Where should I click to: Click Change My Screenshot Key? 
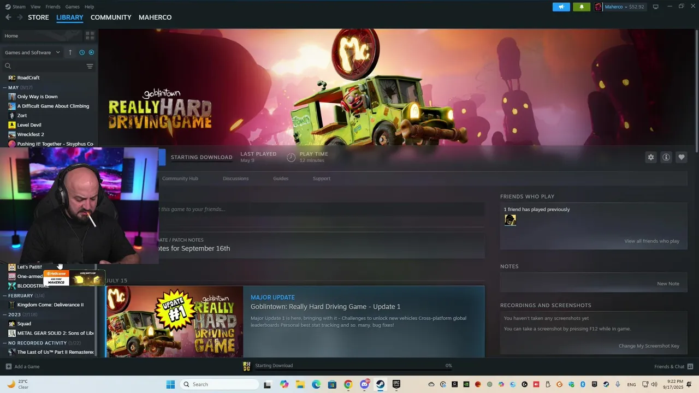(x=649, y=346)
